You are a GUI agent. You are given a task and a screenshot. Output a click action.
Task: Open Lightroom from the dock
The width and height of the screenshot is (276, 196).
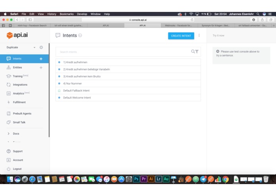[x=158, y=179]
